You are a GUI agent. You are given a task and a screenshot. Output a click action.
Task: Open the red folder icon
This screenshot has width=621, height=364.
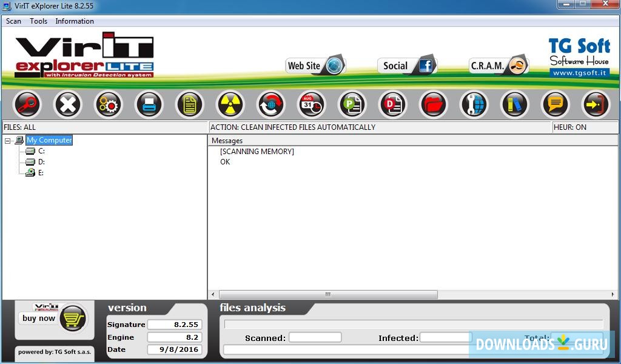[x=433, y=104]
